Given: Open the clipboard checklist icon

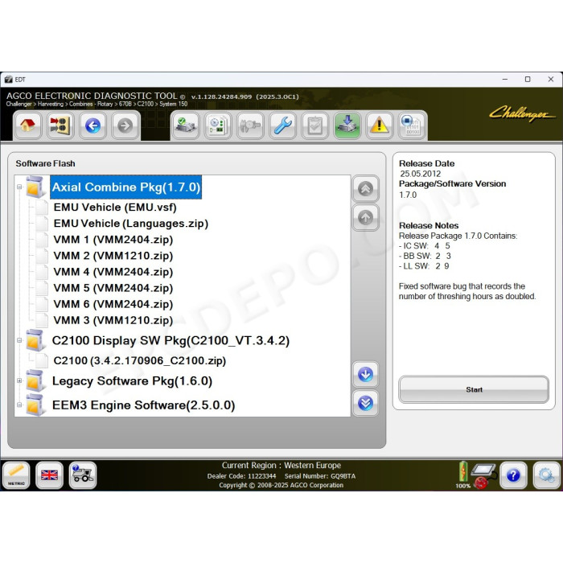Looking at the screenshot, I should coord(315,125).
